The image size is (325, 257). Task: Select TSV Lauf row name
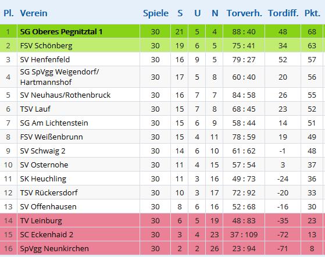(35, 109)
